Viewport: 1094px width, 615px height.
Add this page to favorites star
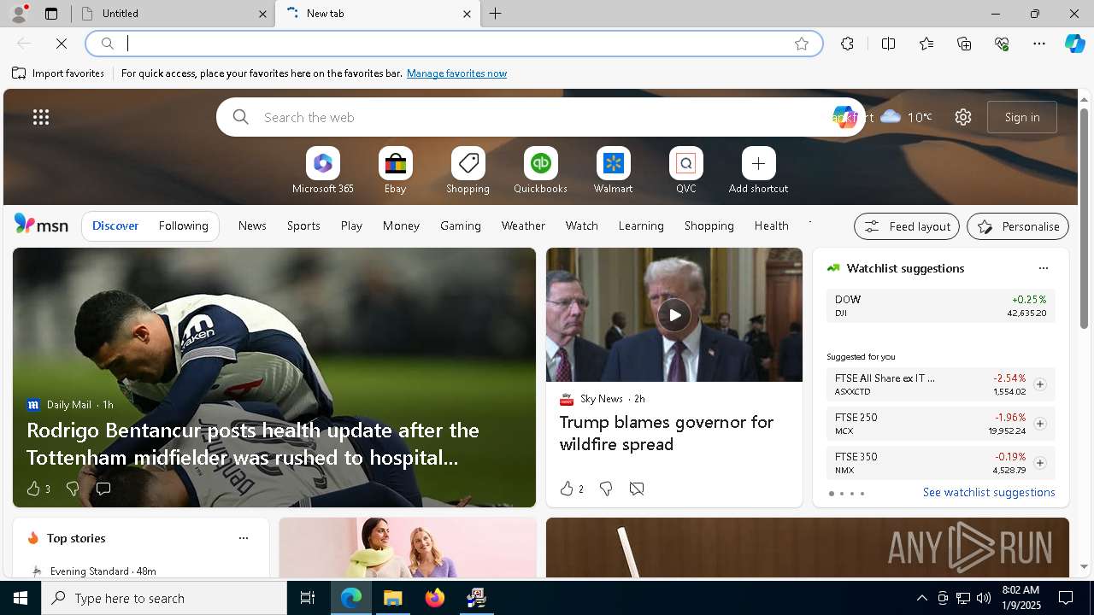(802, 44)
